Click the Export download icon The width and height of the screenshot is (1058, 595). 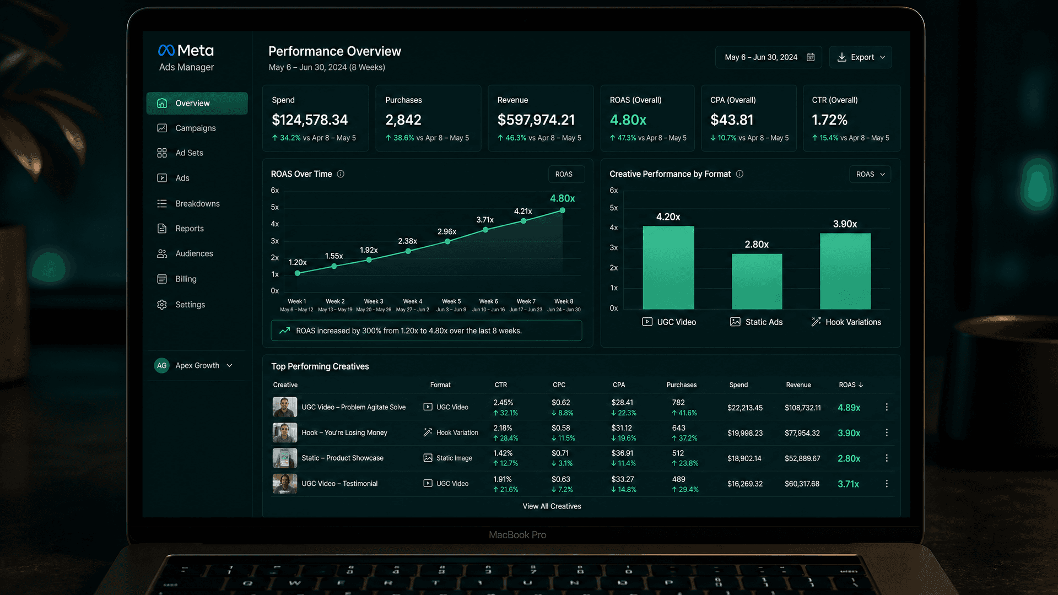842,57
